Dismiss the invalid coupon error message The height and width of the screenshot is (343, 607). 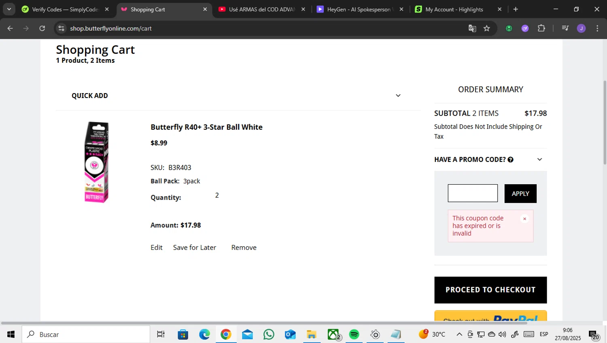524,219
